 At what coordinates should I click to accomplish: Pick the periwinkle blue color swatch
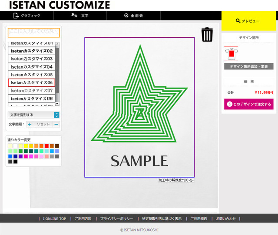point(57,151)
